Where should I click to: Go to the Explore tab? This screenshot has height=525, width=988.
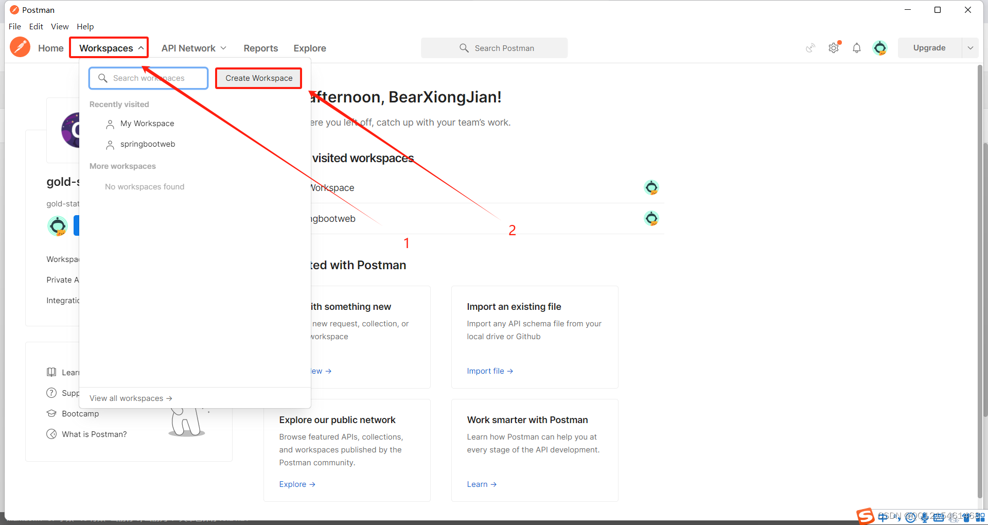click(310, 48)
